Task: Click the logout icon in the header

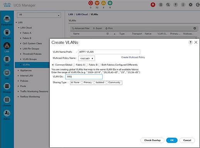Action: click(x=198, y=5)
